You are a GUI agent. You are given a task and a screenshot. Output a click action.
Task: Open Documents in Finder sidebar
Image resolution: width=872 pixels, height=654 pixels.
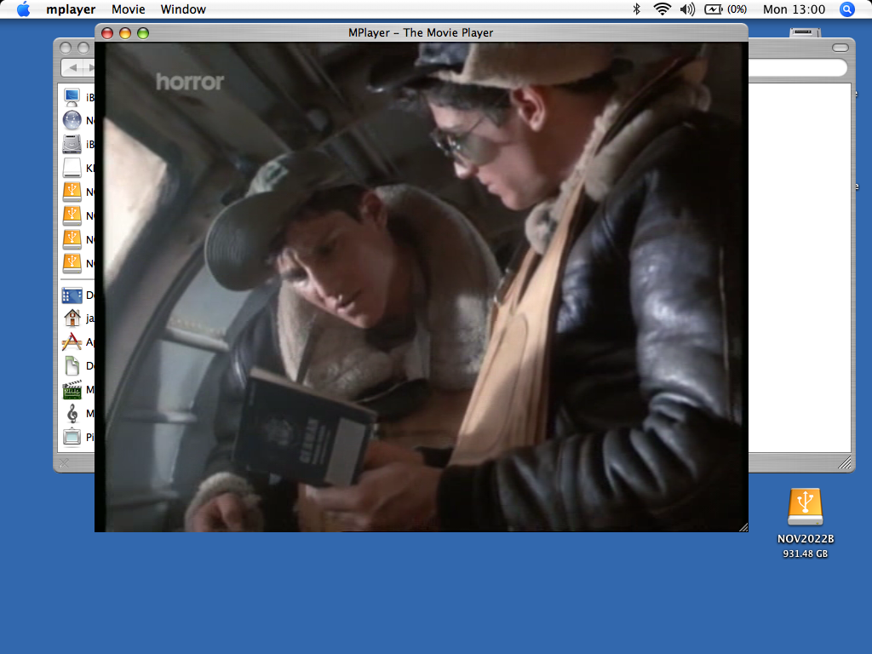click(x=72, y=365)
